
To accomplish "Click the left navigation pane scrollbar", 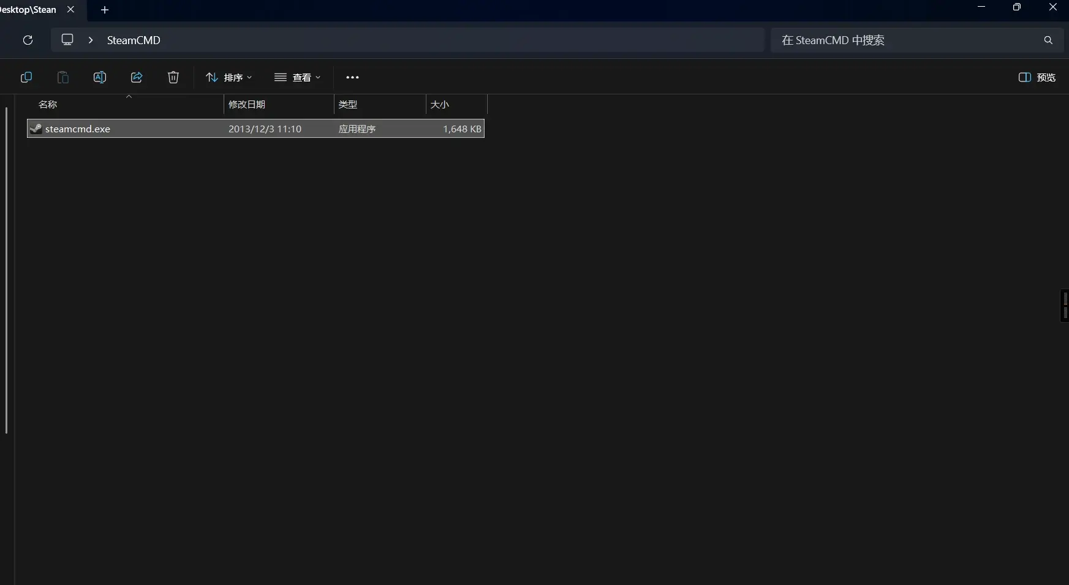I will (x=6, y=270).
